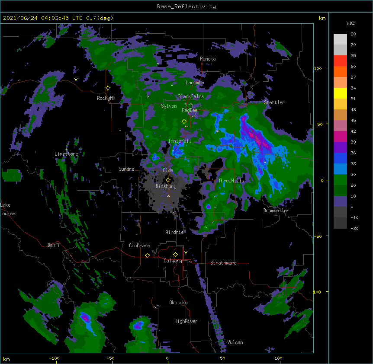Click the Limestone label

66,154
